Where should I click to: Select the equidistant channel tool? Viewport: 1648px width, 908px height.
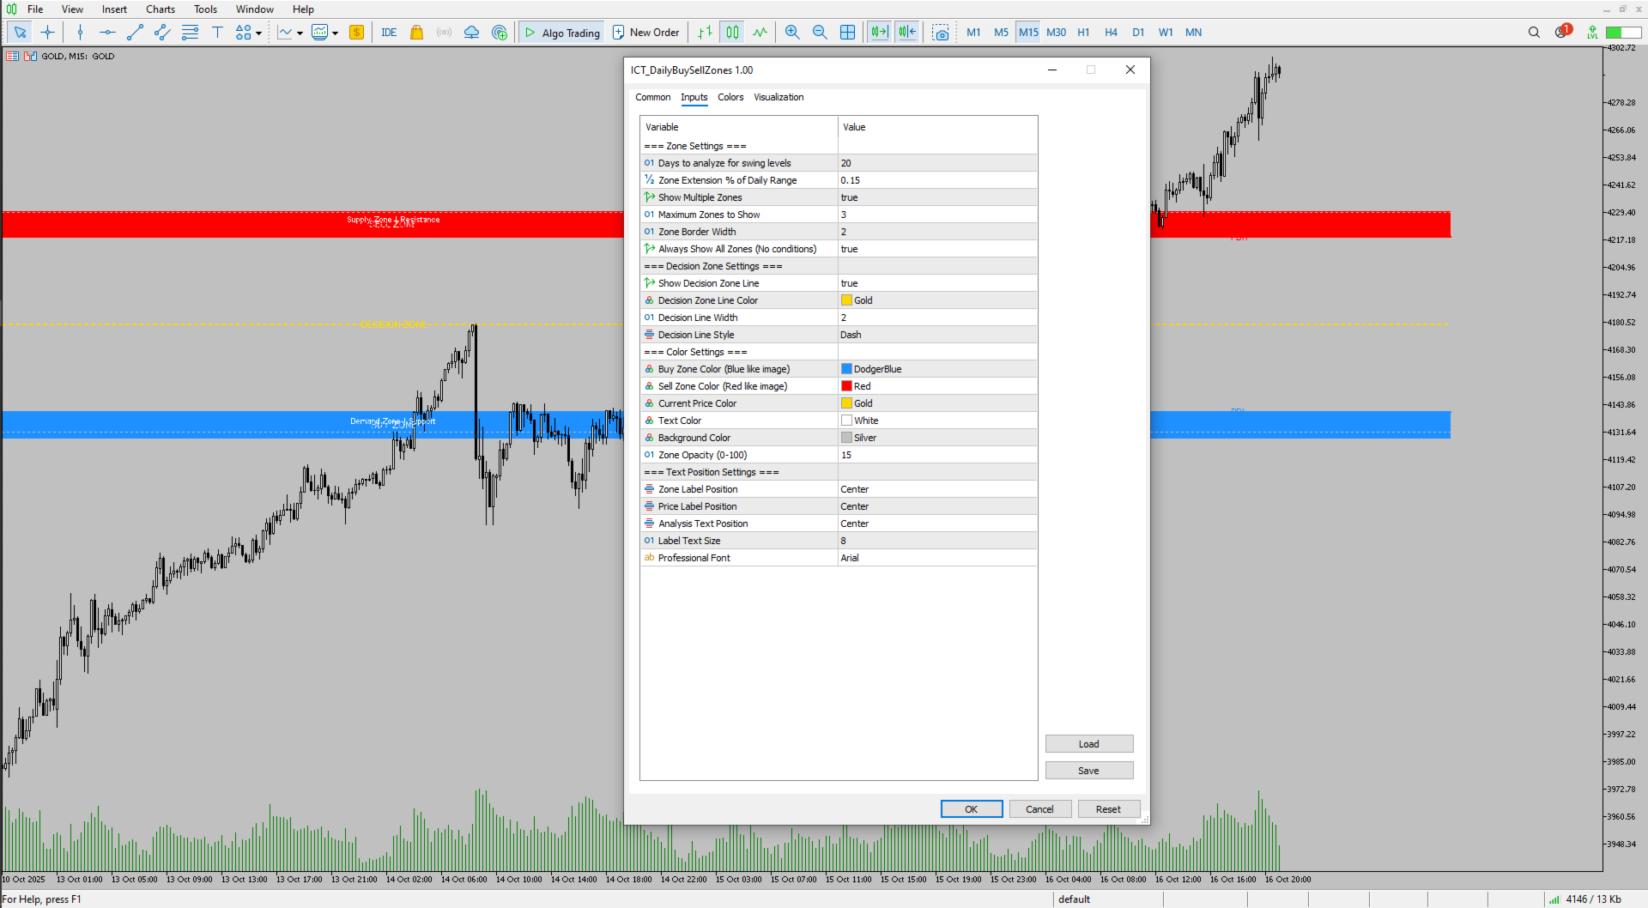[x=162, y=33]
